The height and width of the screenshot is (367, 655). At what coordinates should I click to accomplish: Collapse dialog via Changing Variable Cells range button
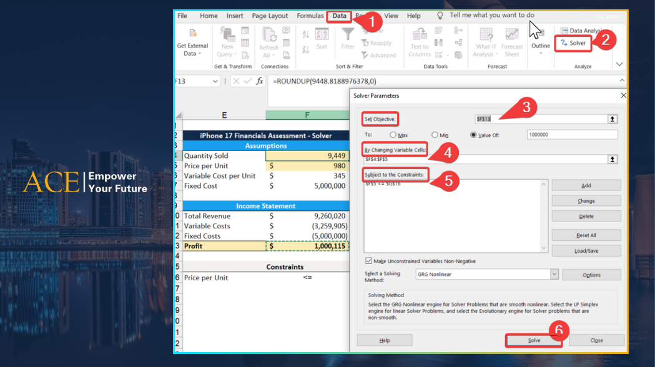point(613,159)
